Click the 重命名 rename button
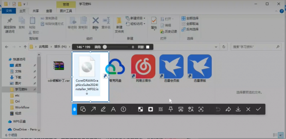The image size is (286, 139). point(106,23)
